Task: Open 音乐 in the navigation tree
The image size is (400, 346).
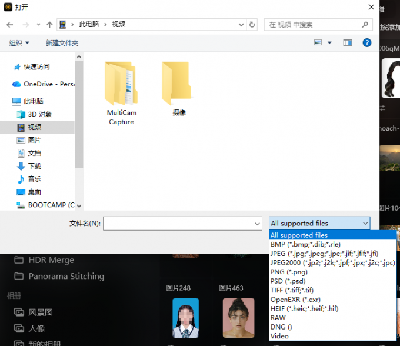Action: tap(29, 179)
